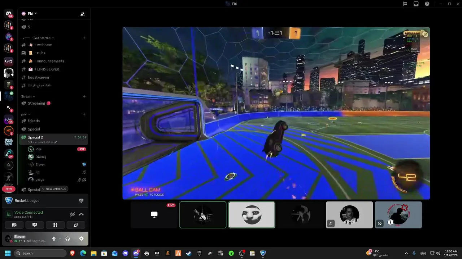Add a channel to Stream category
Screen dimensions: 462x259
pyautogui.click(x=84, y=96)
